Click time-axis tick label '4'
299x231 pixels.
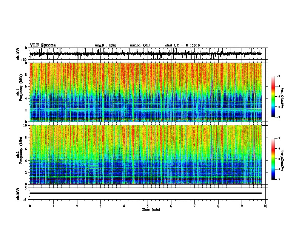124,206
